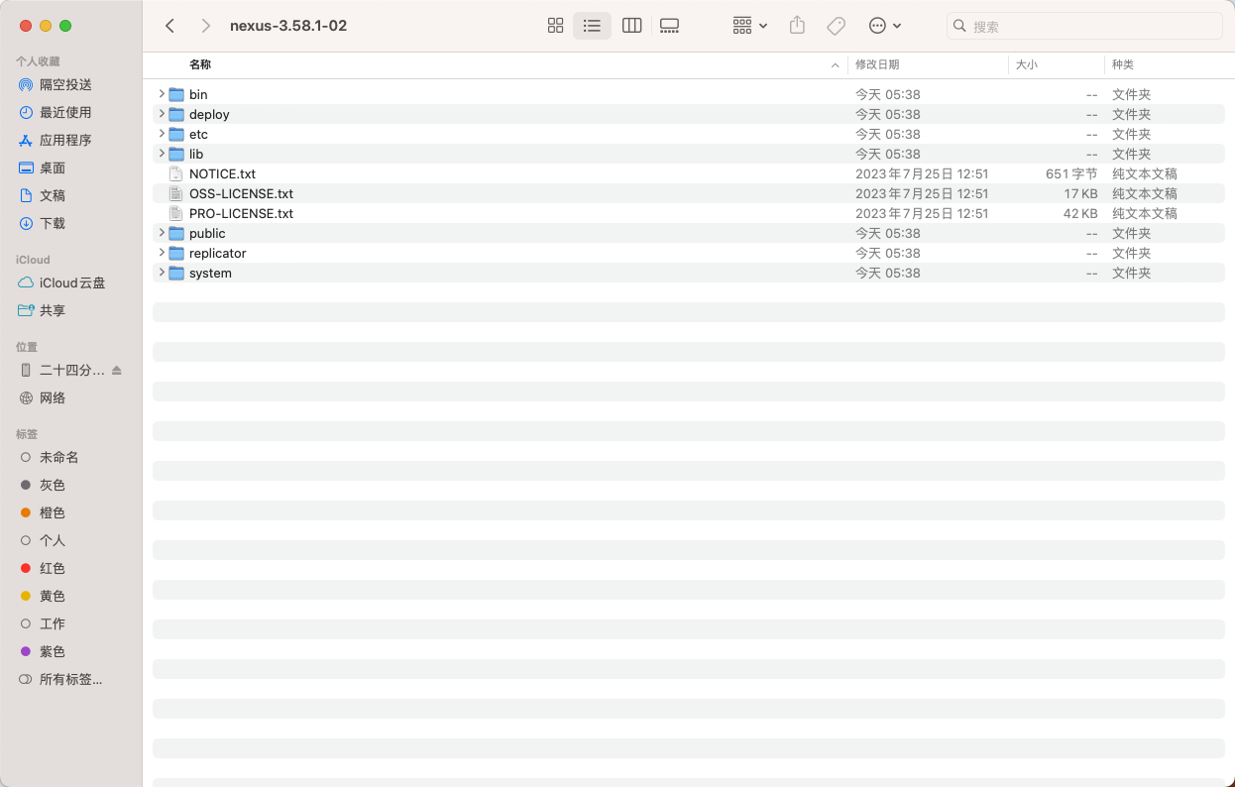This screenshot has height=787, width=1235.
Task: Click the tag edit icon
Action: (x=836, y=26)
